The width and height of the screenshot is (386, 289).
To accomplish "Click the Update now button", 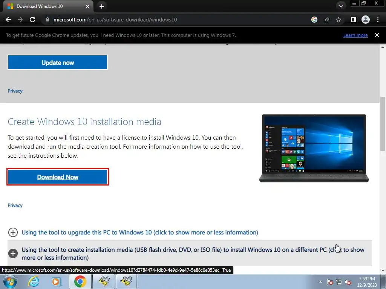I will coord(58,62).
